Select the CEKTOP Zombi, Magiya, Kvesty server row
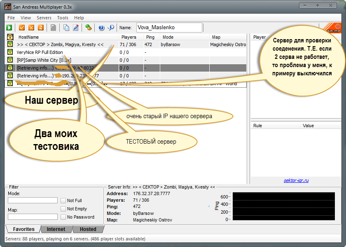 click(126, 44)
